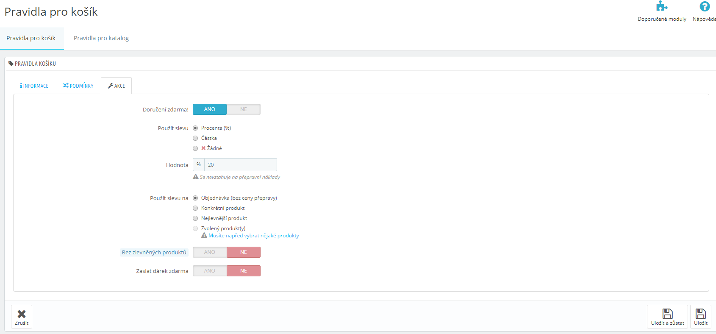Click the Pravidla košíku tag icon
The image size is (716, 334).
11,64
